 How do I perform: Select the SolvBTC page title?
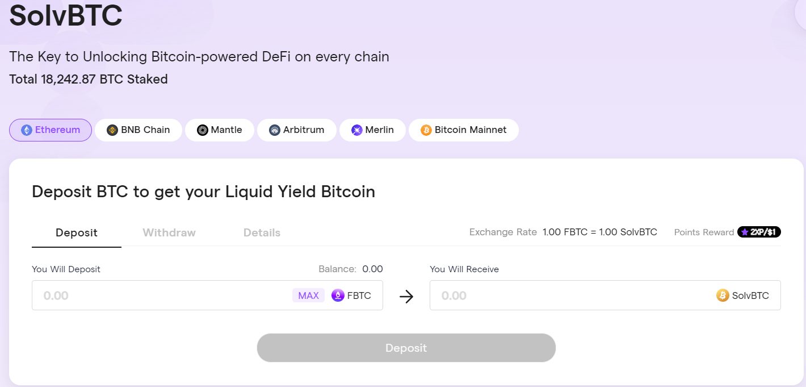65,16
